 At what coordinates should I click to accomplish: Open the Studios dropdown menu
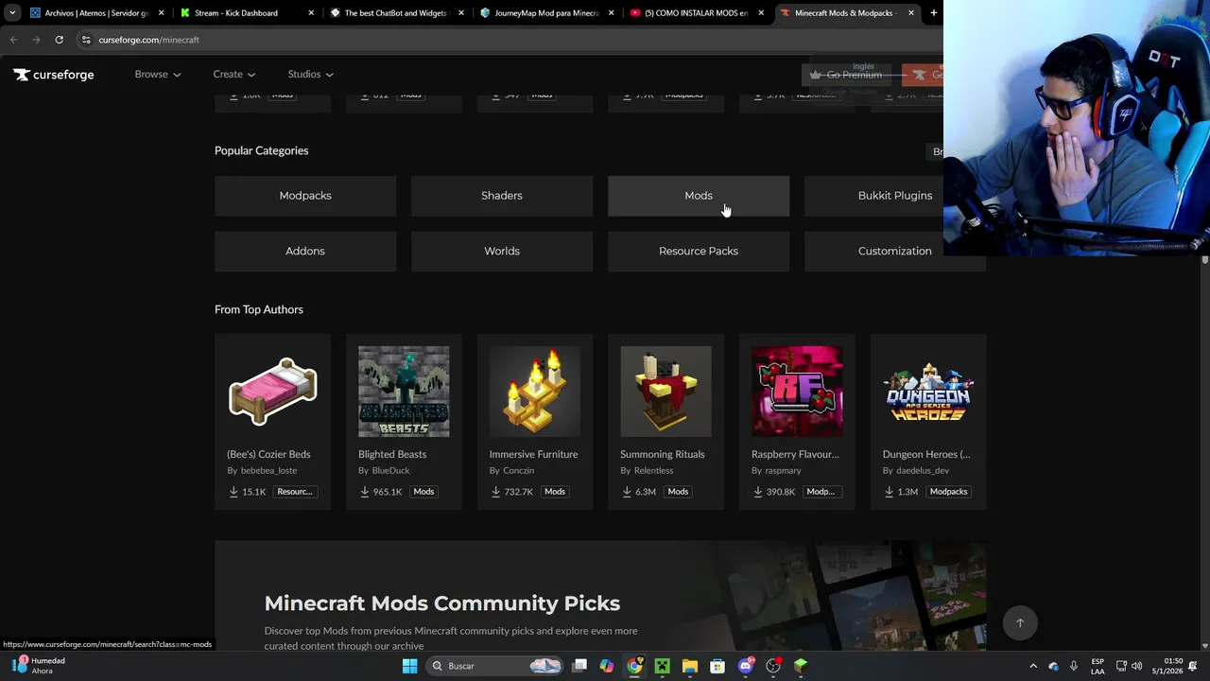pos(310,74)
